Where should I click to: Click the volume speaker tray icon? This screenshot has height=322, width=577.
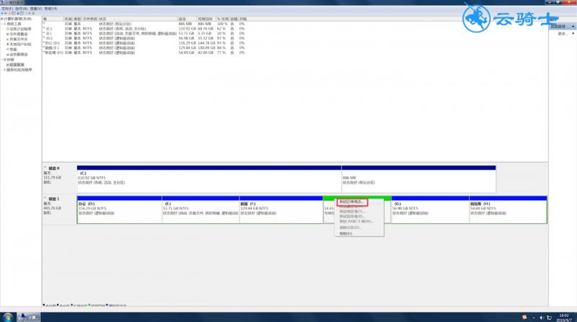[542, 318]
